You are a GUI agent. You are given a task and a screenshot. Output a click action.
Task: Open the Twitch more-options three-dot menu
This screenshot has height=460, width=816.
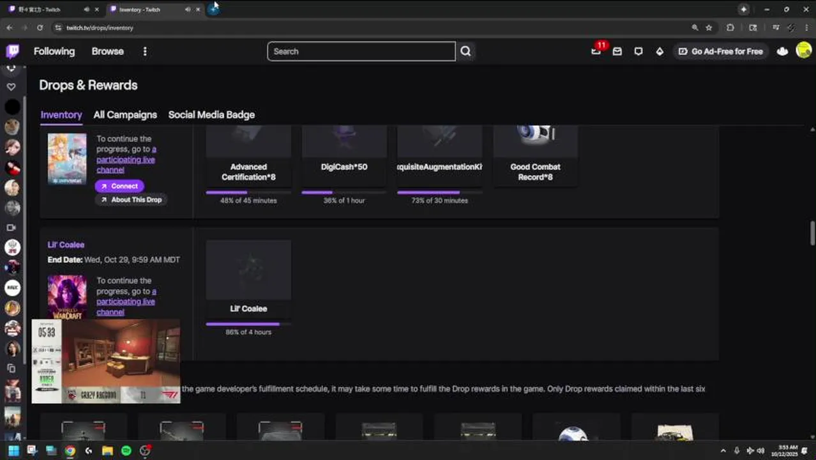(x=145, y=51)
